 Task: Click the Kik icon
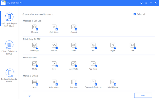point(93,45)
